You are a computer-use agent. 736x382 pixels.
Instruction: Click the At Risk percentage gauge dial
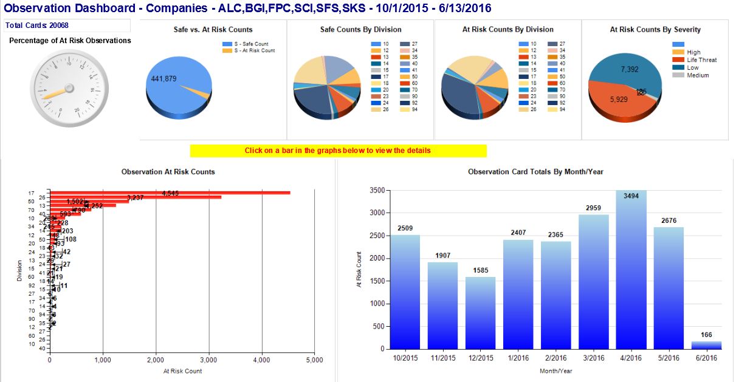[69, 89]
